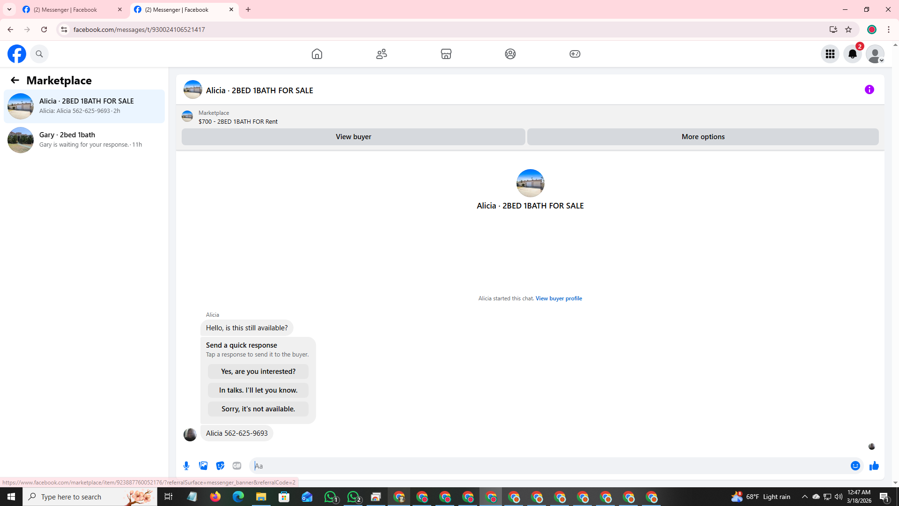The height and width of the screenshot is (506, 899).
Task: Open Microsoft Edge from the taskbar
Action: pyautogui.click(x=238, y=497)
